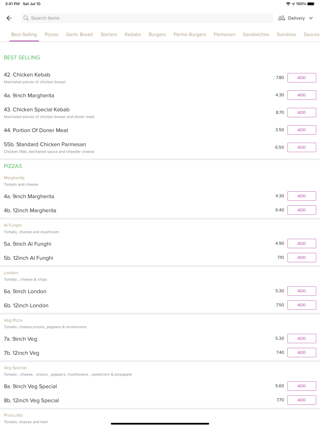Add 7a. 9inch Veg pizza
This screenshot has width=320, height=427.
click(301, 339)
